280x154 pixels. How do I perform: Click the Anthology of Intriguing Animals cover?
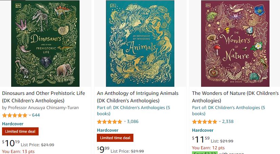click(x=140, y=44)
